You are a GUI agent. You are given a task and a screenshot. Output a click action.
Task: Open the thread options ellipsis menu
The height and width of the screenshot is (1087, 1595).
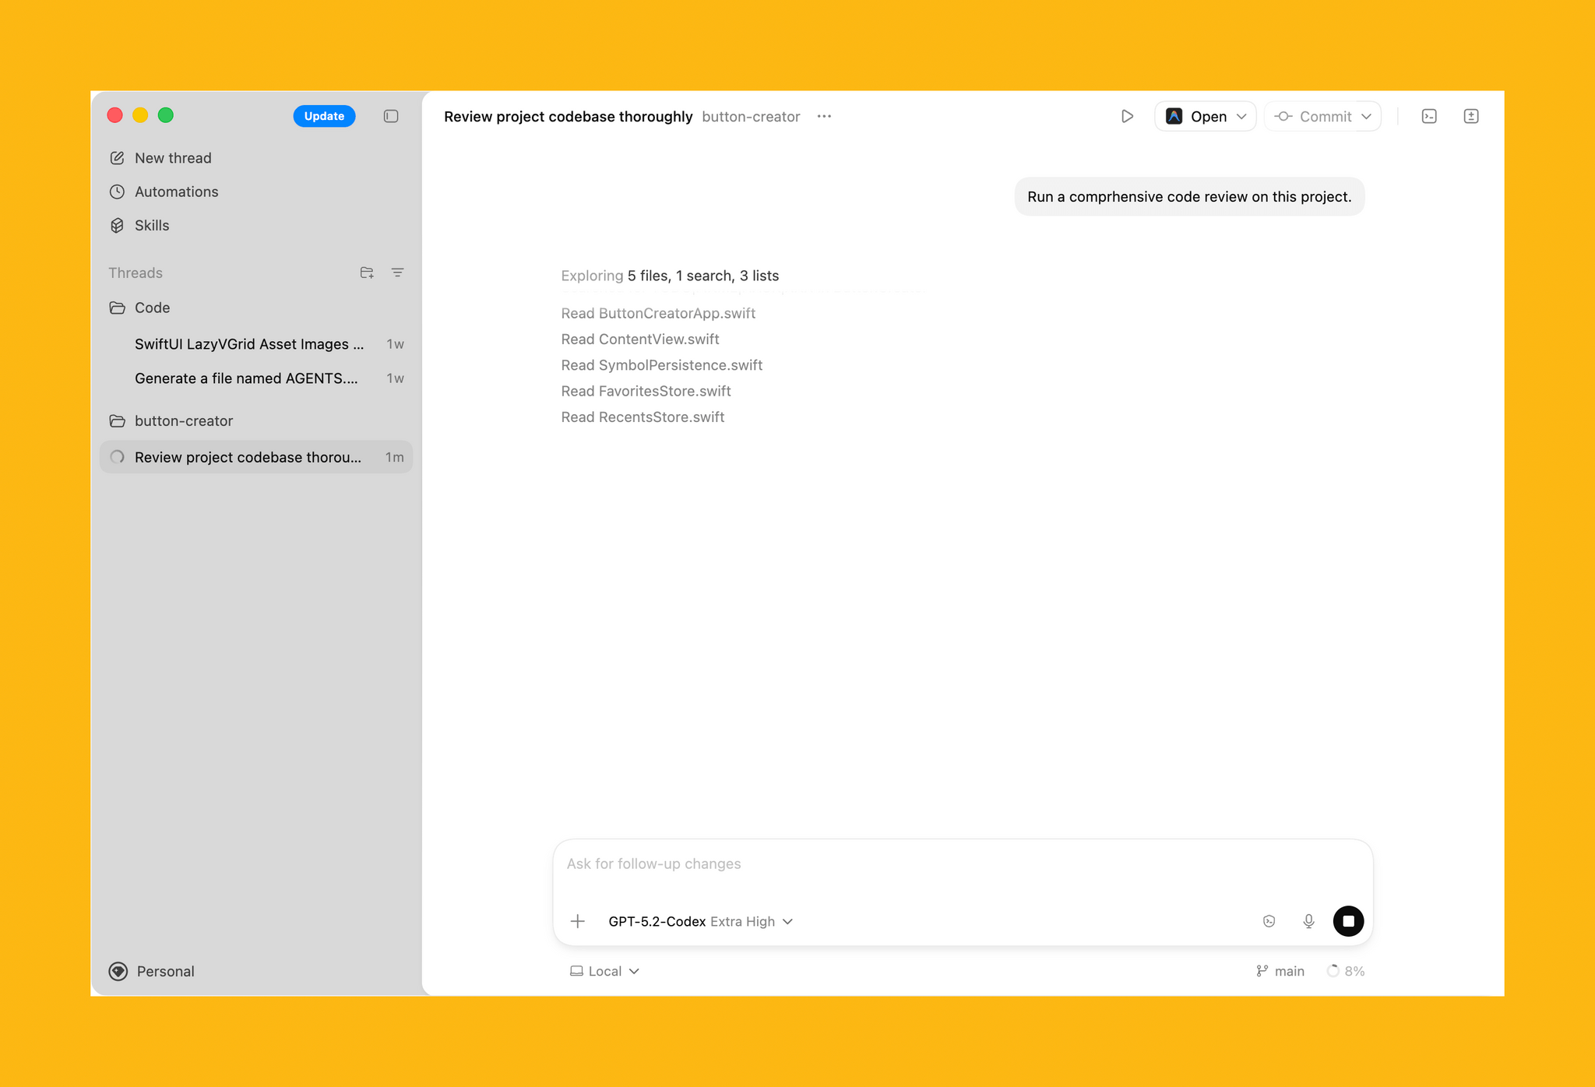pos(824,116)
